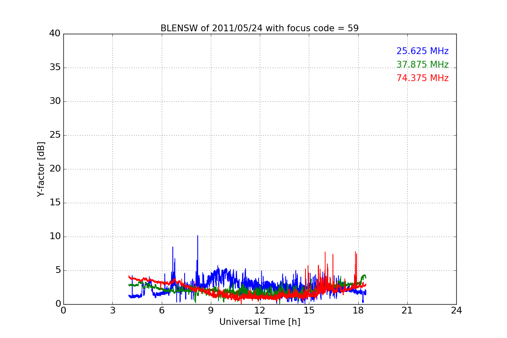This screenshot has width=507, height=338.
Task: Click the Y-factor [dB] axis label
Action: point(41,169)
